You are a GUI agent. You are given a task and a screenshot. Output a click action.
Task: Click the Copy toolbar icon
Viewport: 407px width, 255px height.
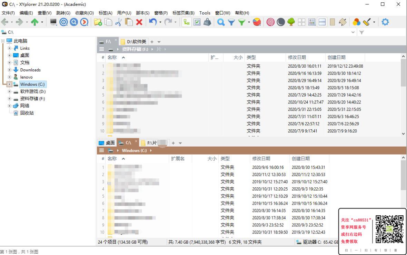[108, 22]
